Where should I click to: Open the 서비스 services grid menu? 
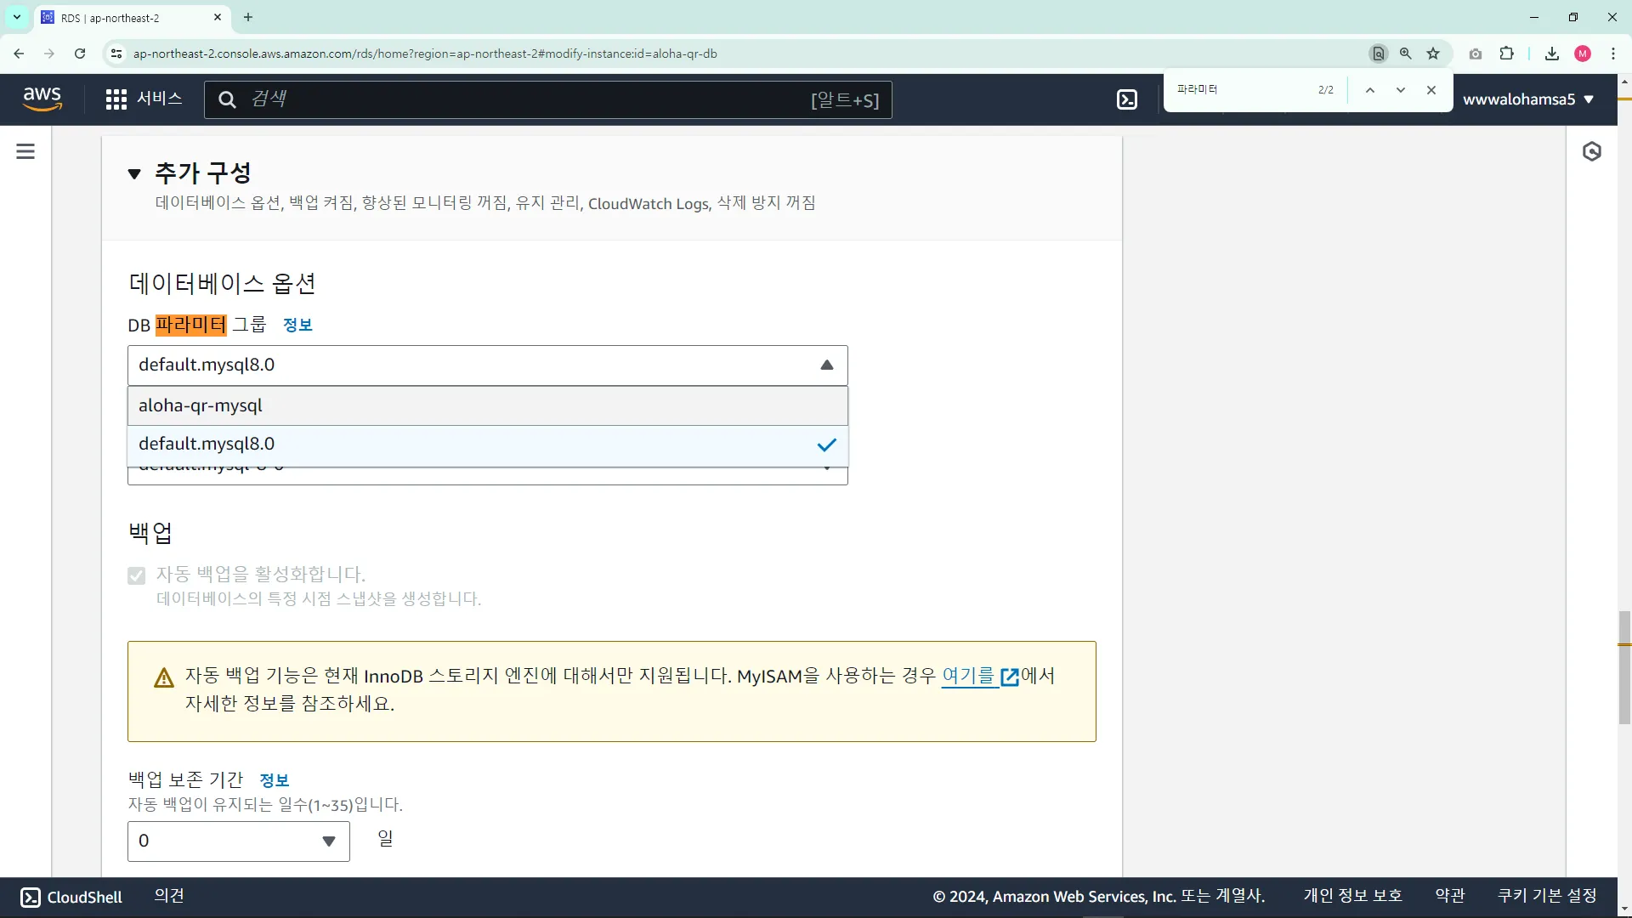coord(144,99)
